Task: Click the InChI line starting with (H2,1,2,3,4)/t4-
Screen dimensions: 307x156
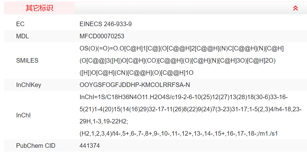Action: coord(179,133)
